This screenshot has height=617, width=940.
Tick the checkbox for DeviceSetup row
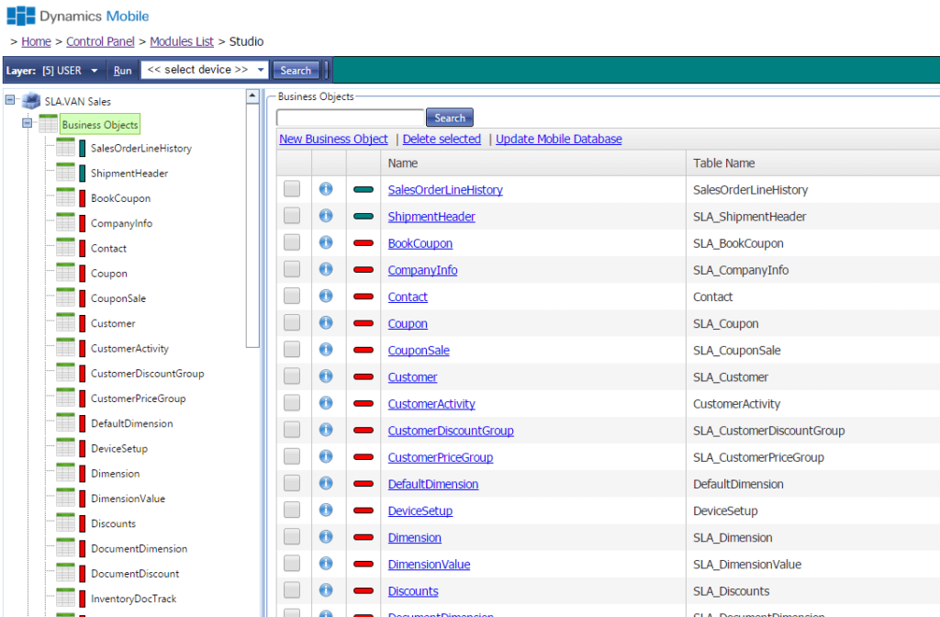click(x=292, y=510)
